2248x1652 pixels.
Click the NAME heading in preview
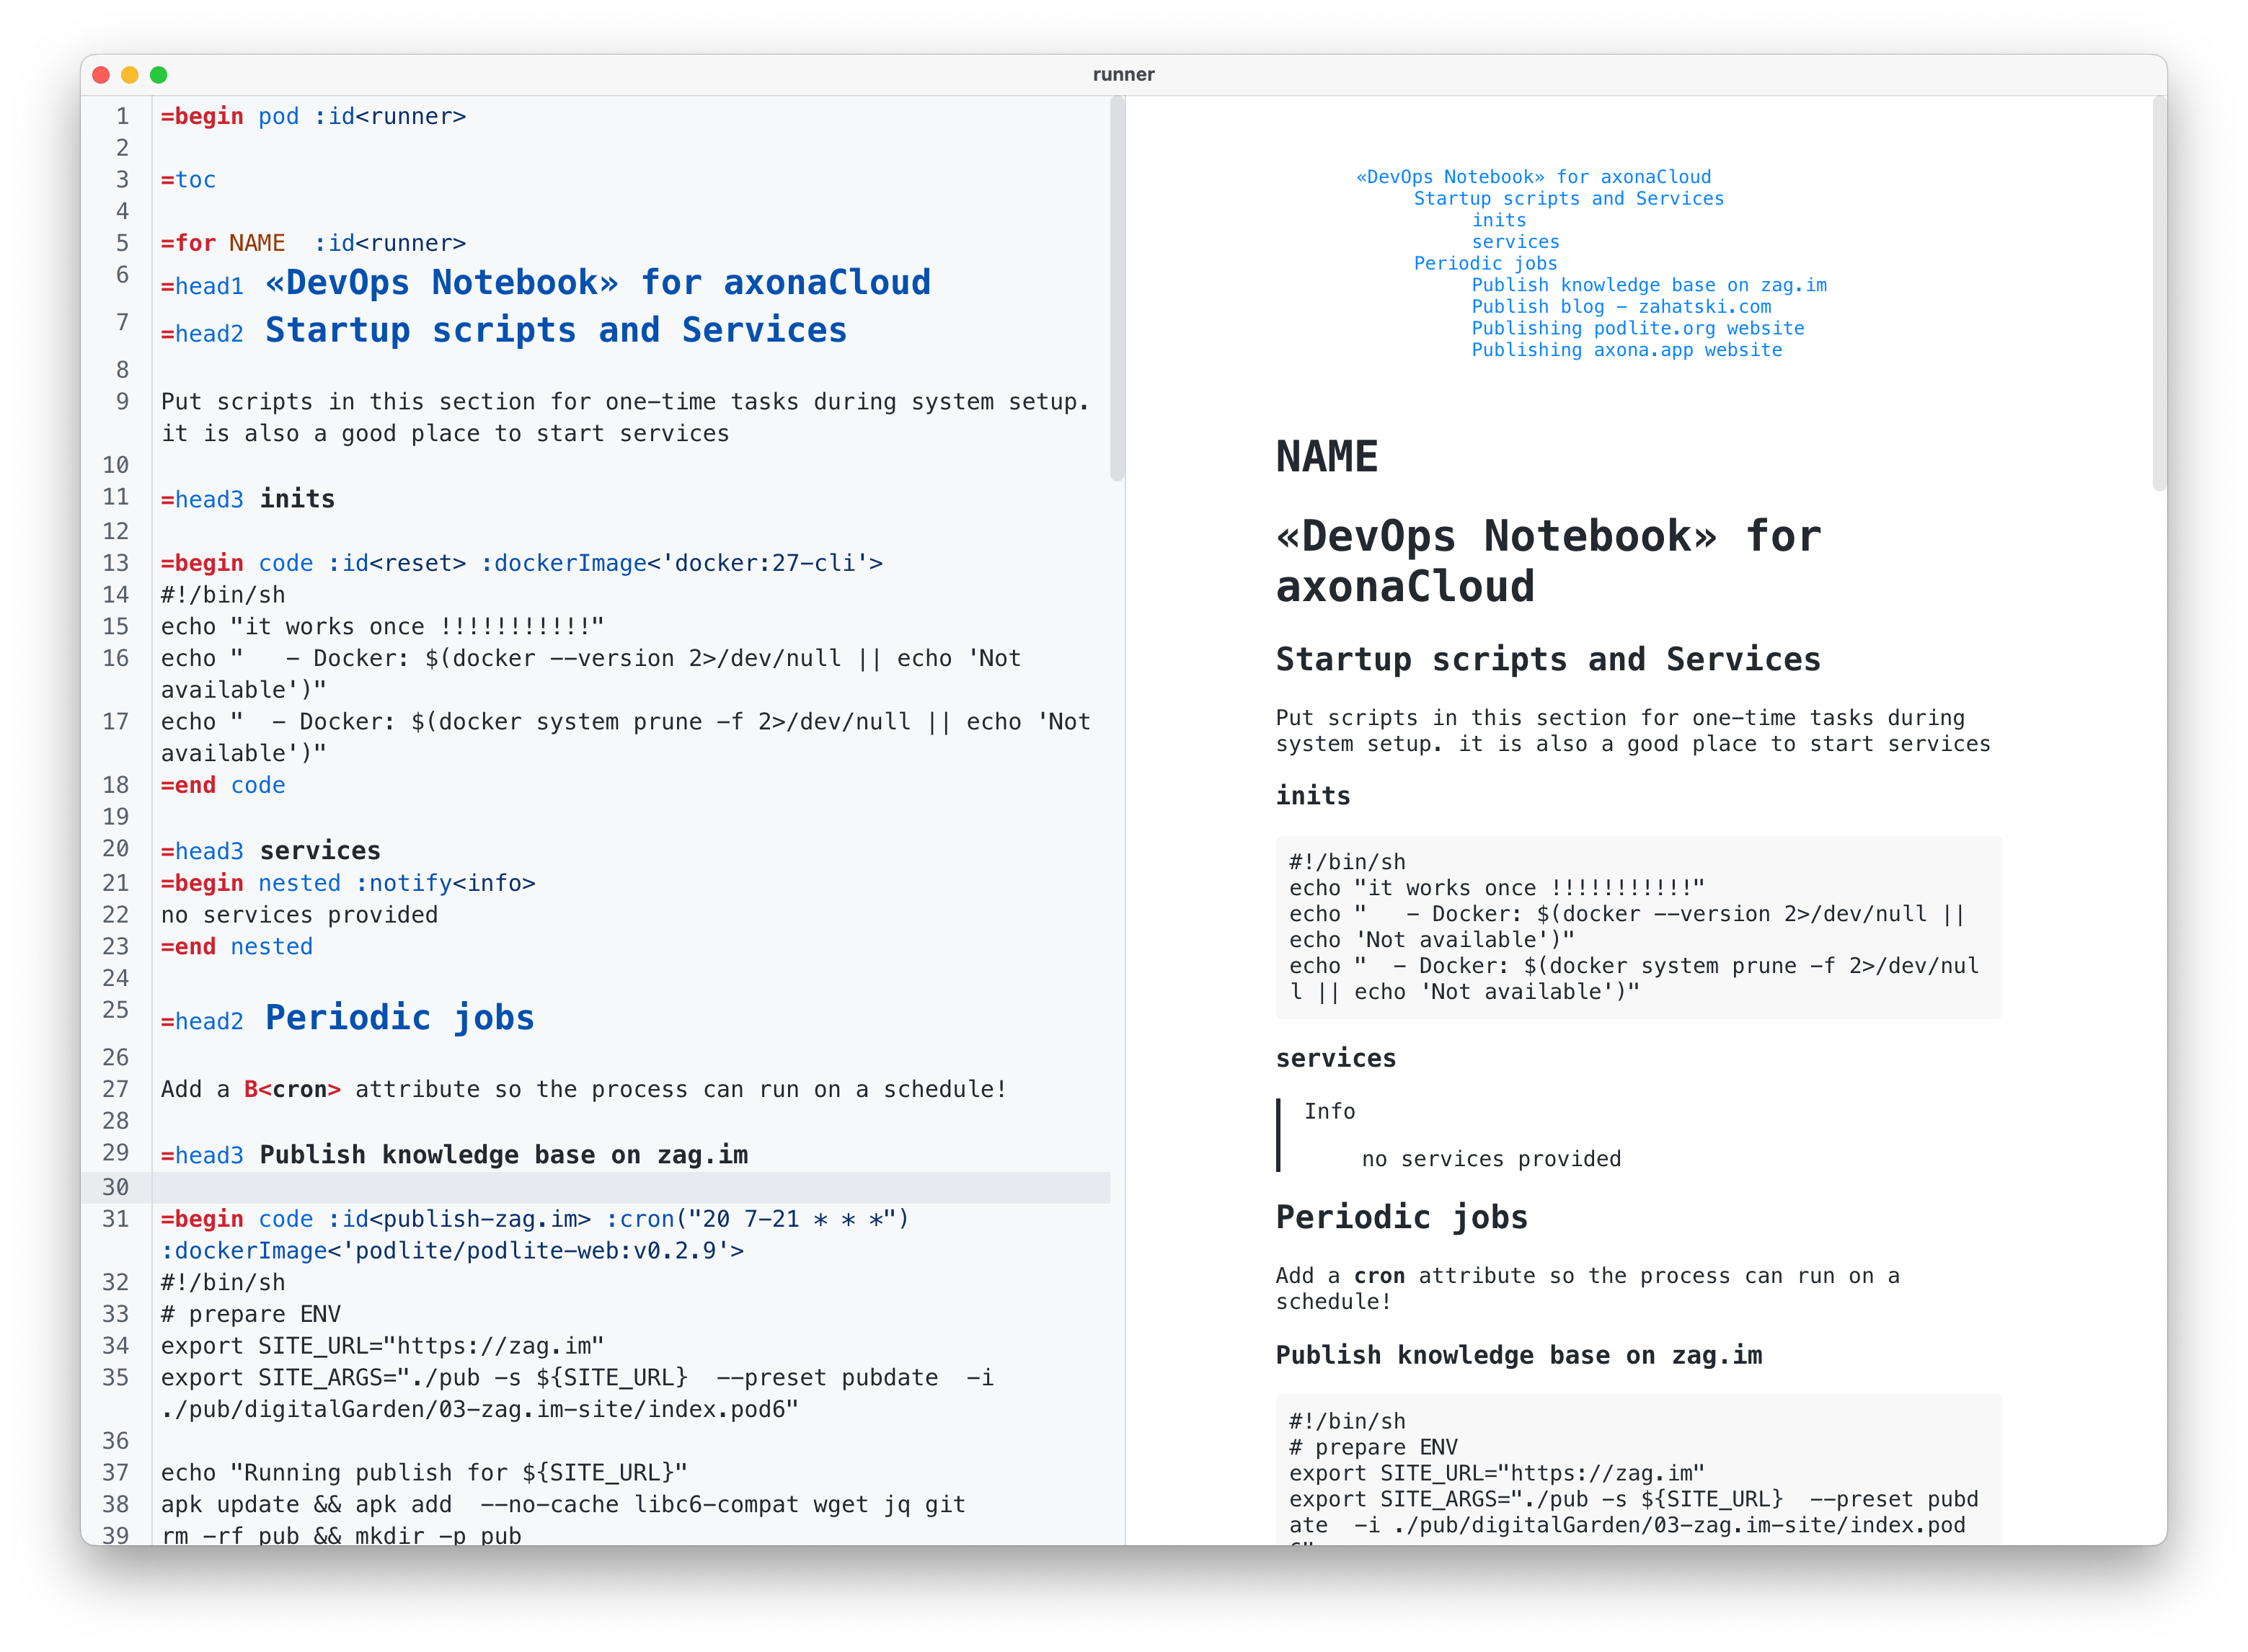click(1326, 457)
